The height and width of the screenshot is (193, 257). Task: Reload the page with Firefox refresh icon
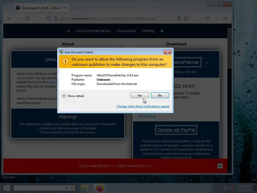tap(27, 19)
